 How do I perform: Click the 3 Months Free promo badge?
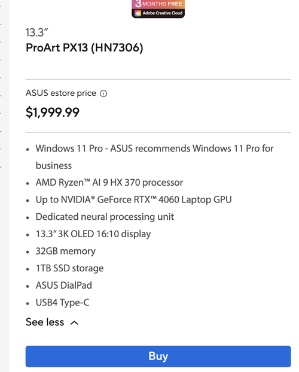pos(158,8)
